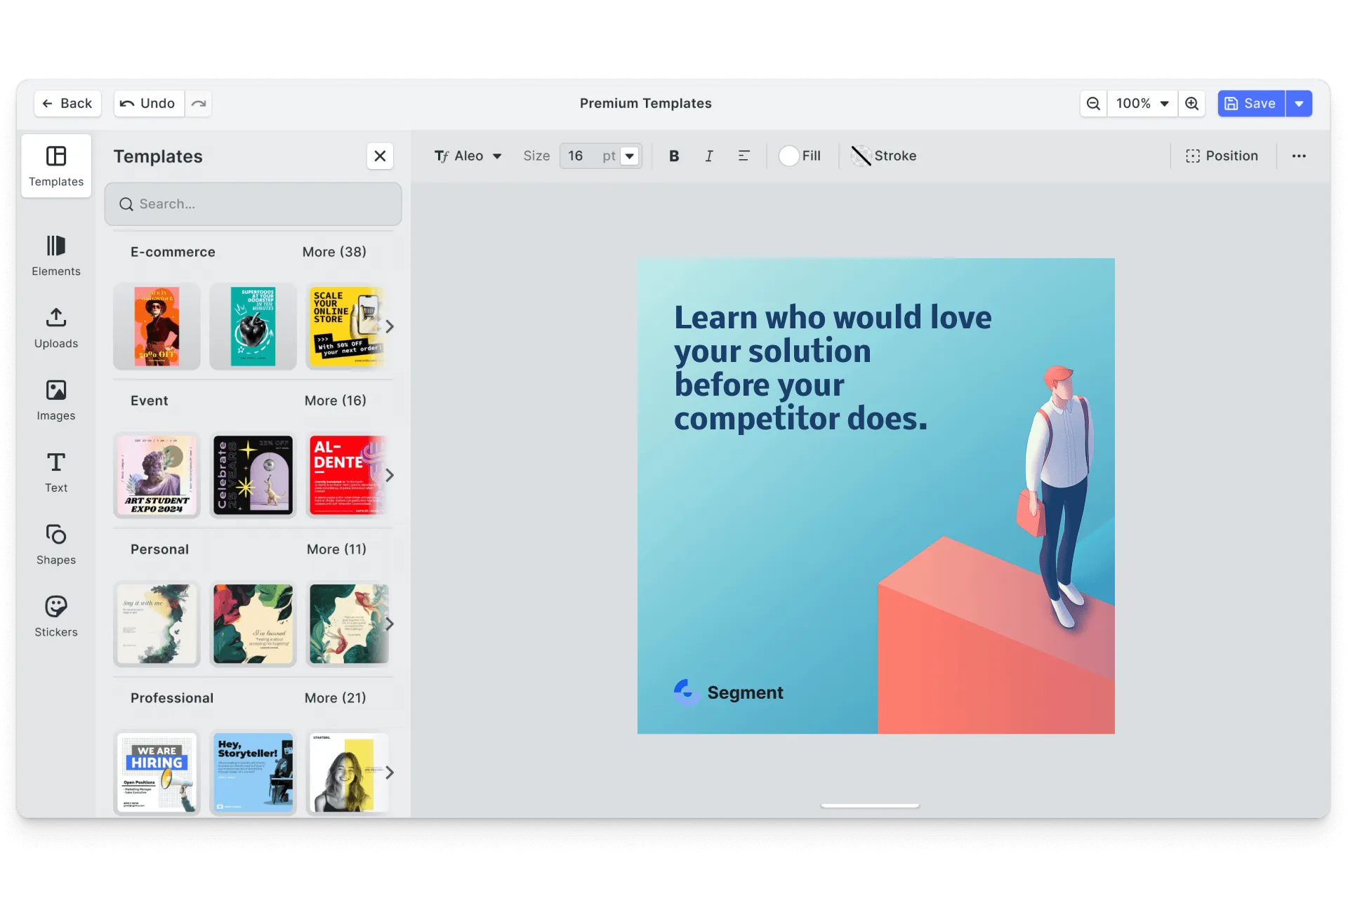Click the horizontal scrollbar below the canvas
The width and height of the screenshot is (1348, 898).
coord(870,805)
